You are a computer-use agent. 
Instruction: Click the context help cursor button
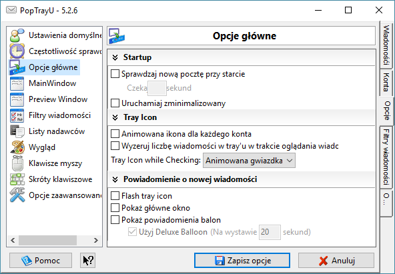pyautogui.click(x=88, y=261)
